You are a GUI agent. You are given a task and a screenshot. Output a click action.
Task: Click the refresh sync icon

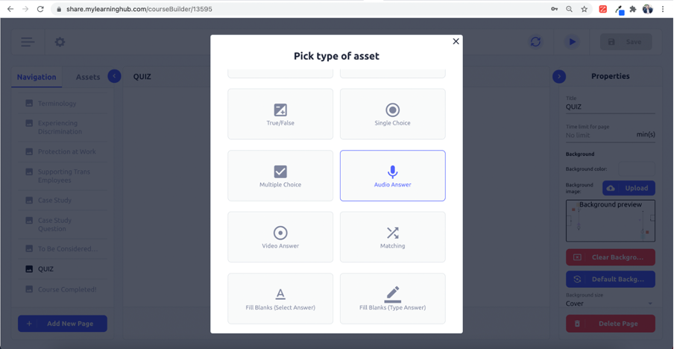pyautogui.click(x=535, y=42)
